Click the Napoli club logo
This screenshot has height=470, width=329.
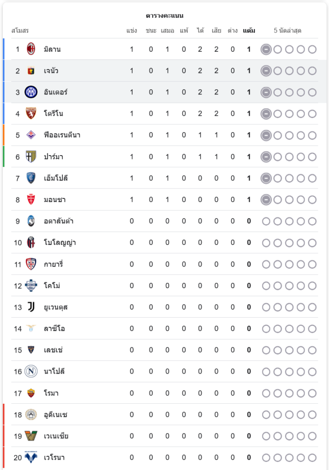click(x=31, y=371)
